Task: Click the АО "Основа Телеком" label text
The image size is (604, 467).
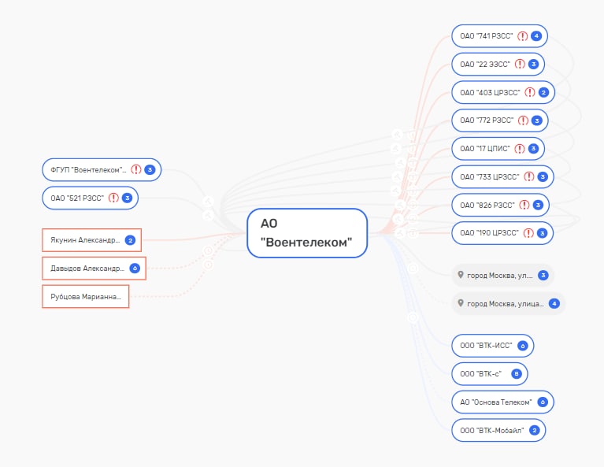Action: [x=496, y=402]
